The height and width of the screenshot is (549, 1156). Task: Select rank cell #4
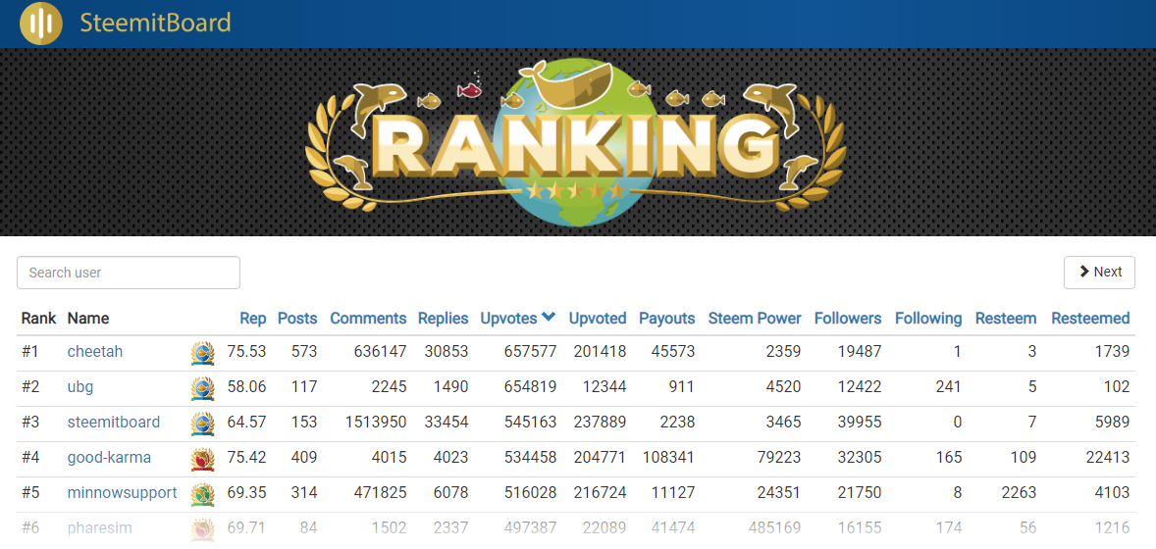coord(30,458)
